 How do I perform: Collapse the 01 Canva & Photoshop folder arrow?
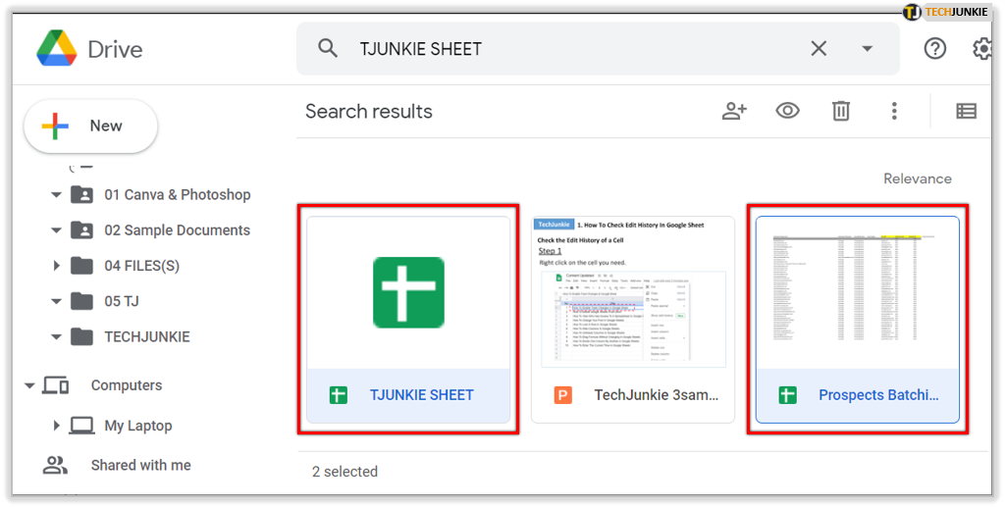pyautogui.click(x=56, y=195)
